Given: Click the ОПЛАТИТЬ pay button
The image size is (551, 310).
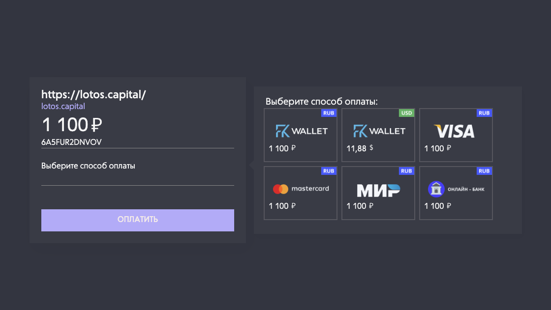Looking at the screenshot, I should [138, 220].
